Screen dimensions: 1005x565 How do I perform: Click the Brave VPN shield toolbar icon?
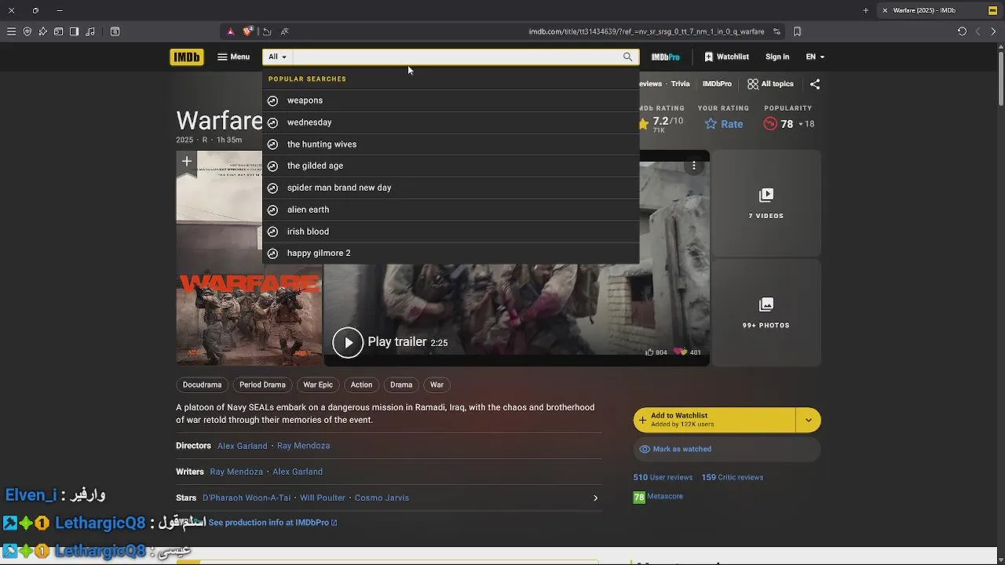click(x=27, y=31)
